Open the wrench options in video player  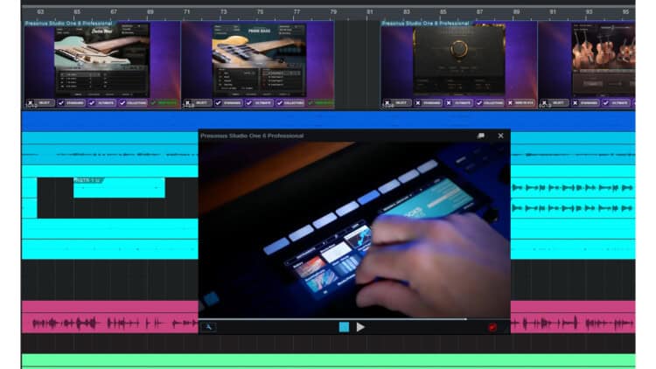point(208,327)
